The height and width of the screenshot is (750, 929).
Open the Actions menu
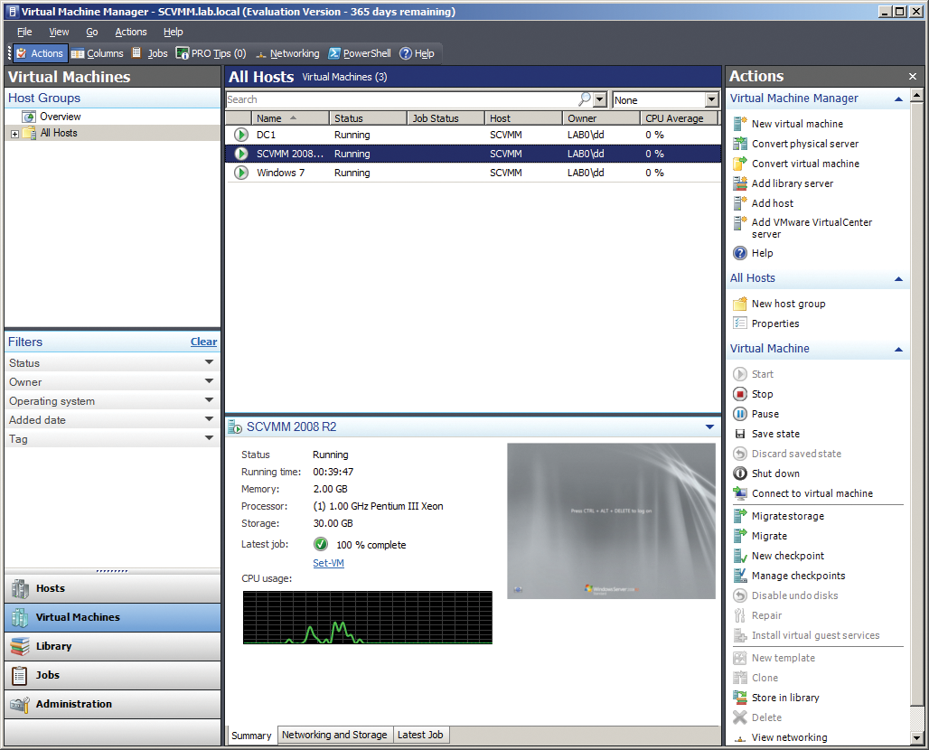click(130, 32)
